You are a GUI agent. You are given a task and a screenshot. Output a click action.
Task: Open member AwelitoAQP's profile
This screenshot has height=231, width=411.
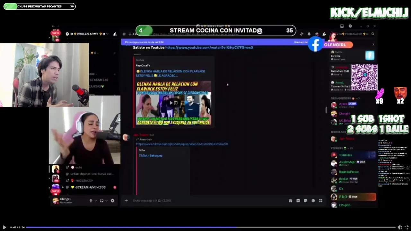[x=353, y=163]
